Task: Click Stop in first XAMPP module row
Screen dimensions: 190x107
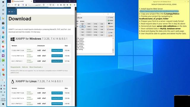Action: (x=83, y=24)
